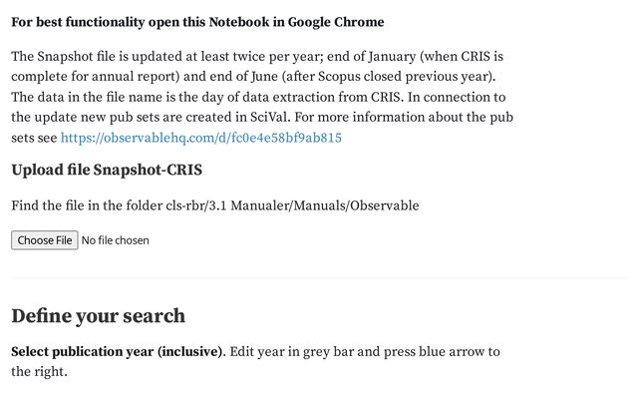
Task: Open the observablehq.com pub sets link
Action: [201, 138]
